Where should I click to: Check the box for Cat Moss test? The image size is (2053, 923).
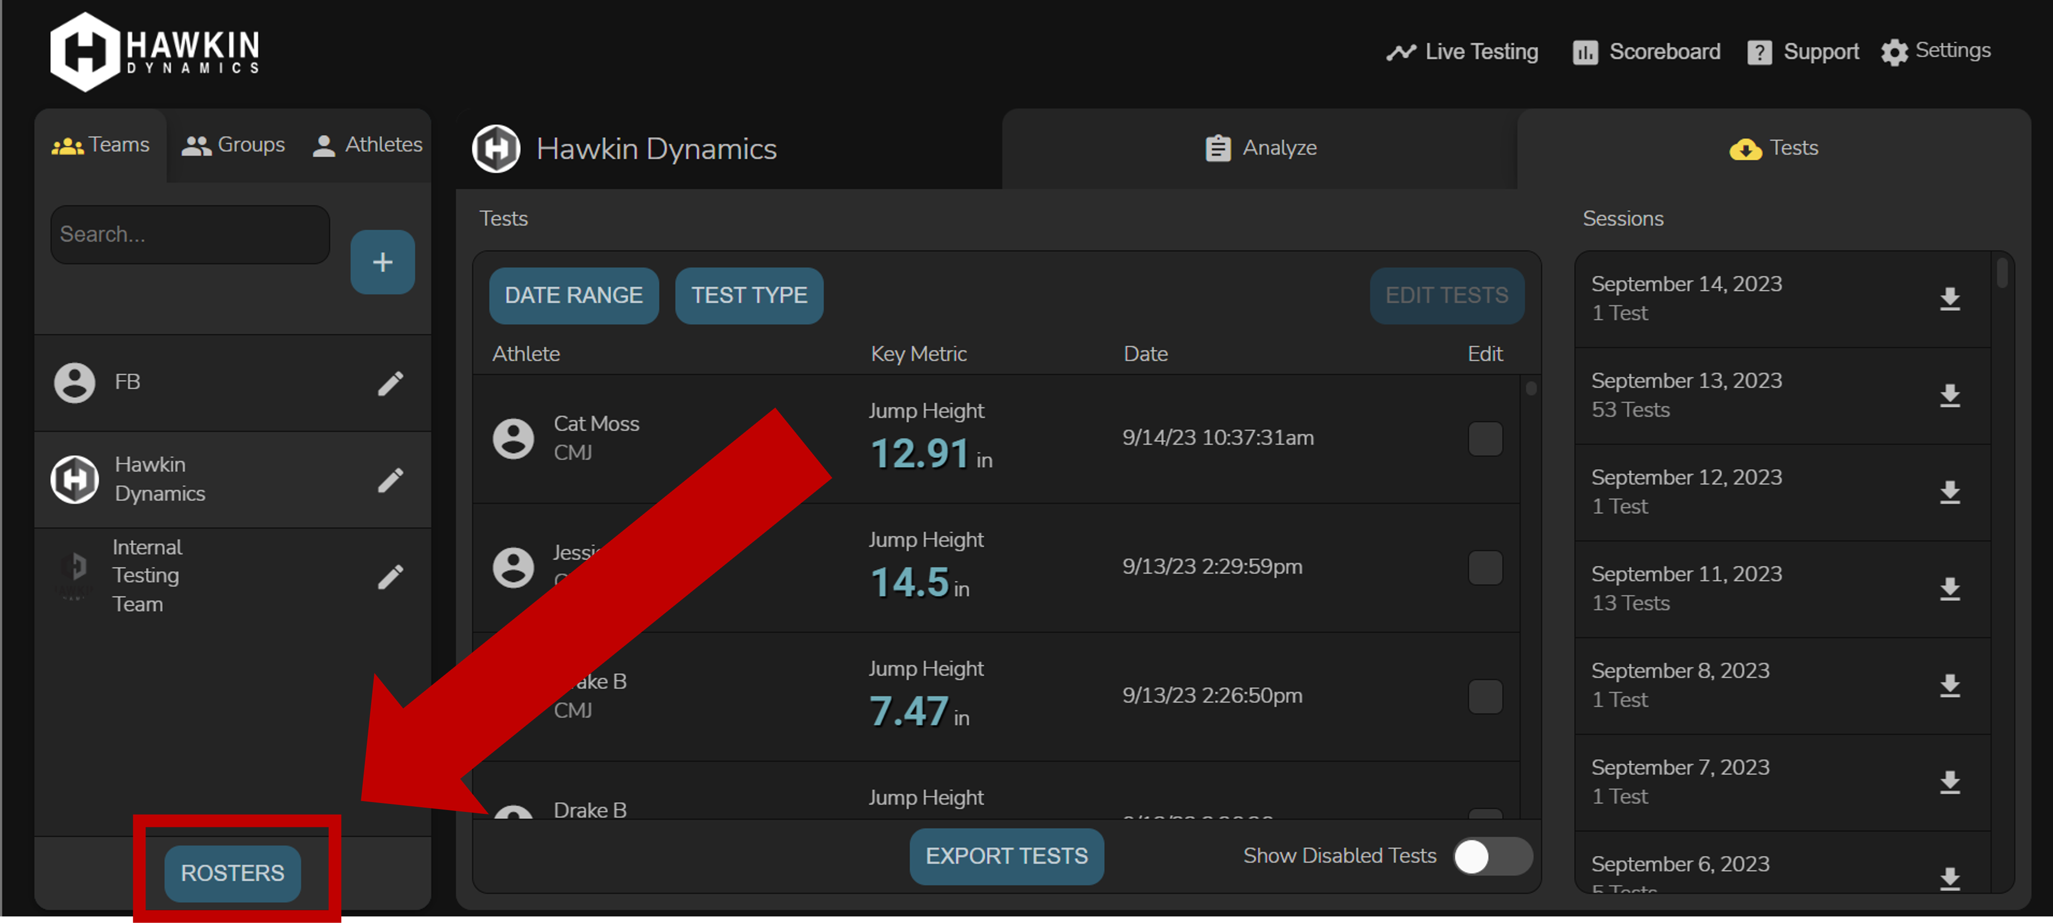click(1485, 439)
